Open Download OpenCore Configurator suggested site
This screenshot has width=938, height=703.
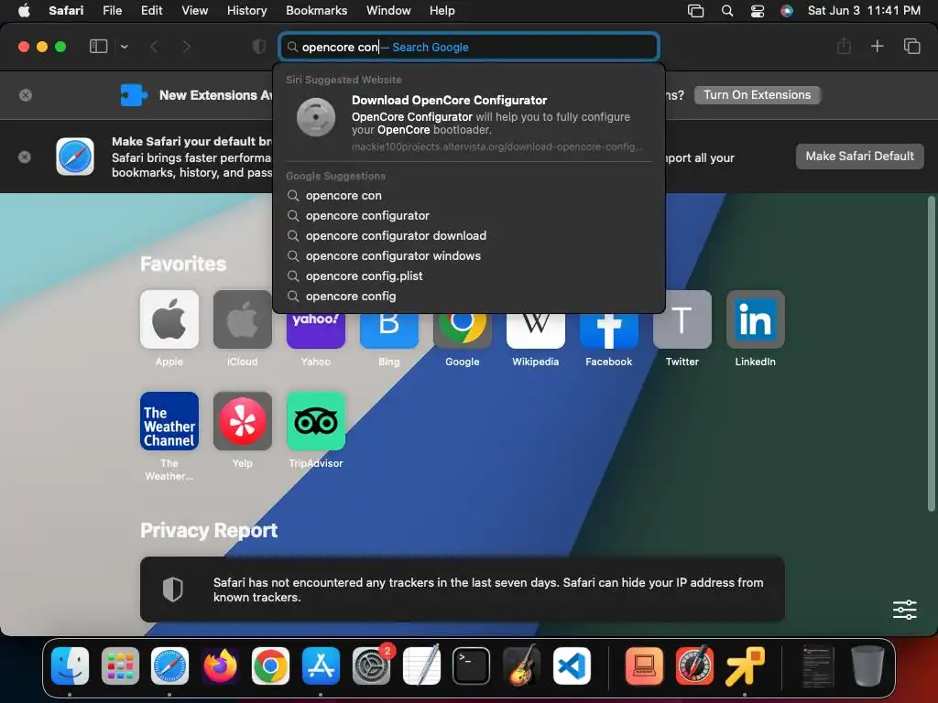[469, 124]
